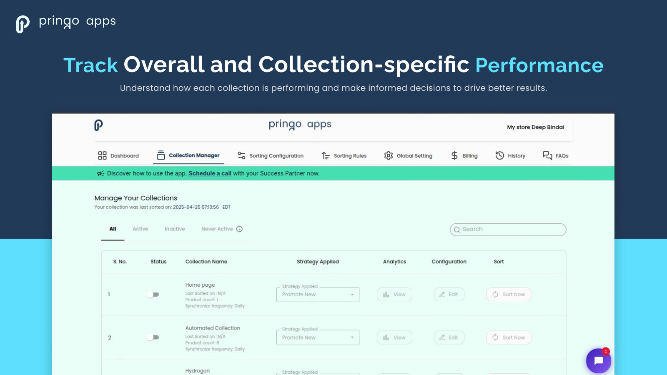Edit configuration of Automated Collection
Viewport: 667px width, 375px height.
449,337
